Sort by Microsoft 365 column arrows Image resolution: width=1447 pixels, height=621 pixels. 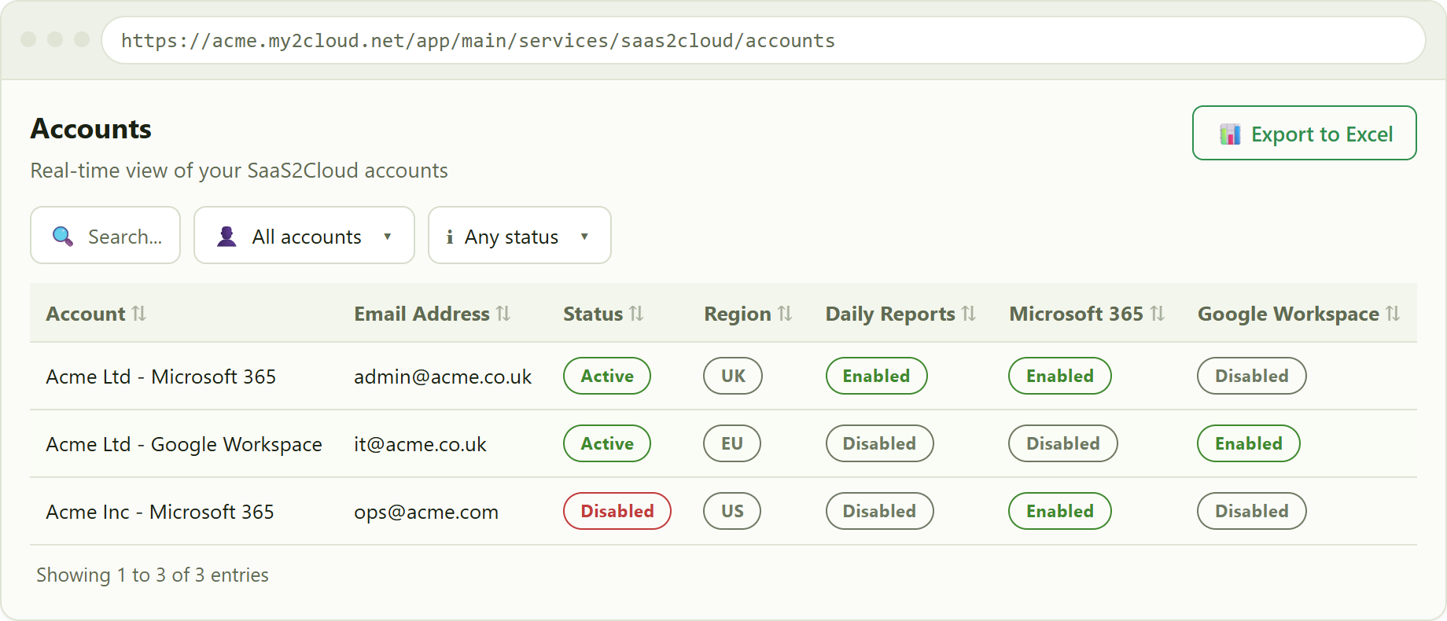pos(1157,314)
